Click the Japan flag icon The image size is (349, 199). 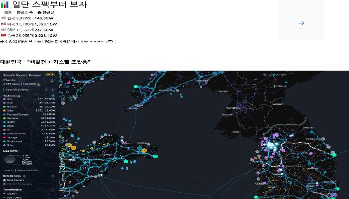pyautogui.click(x=3, y=30)
